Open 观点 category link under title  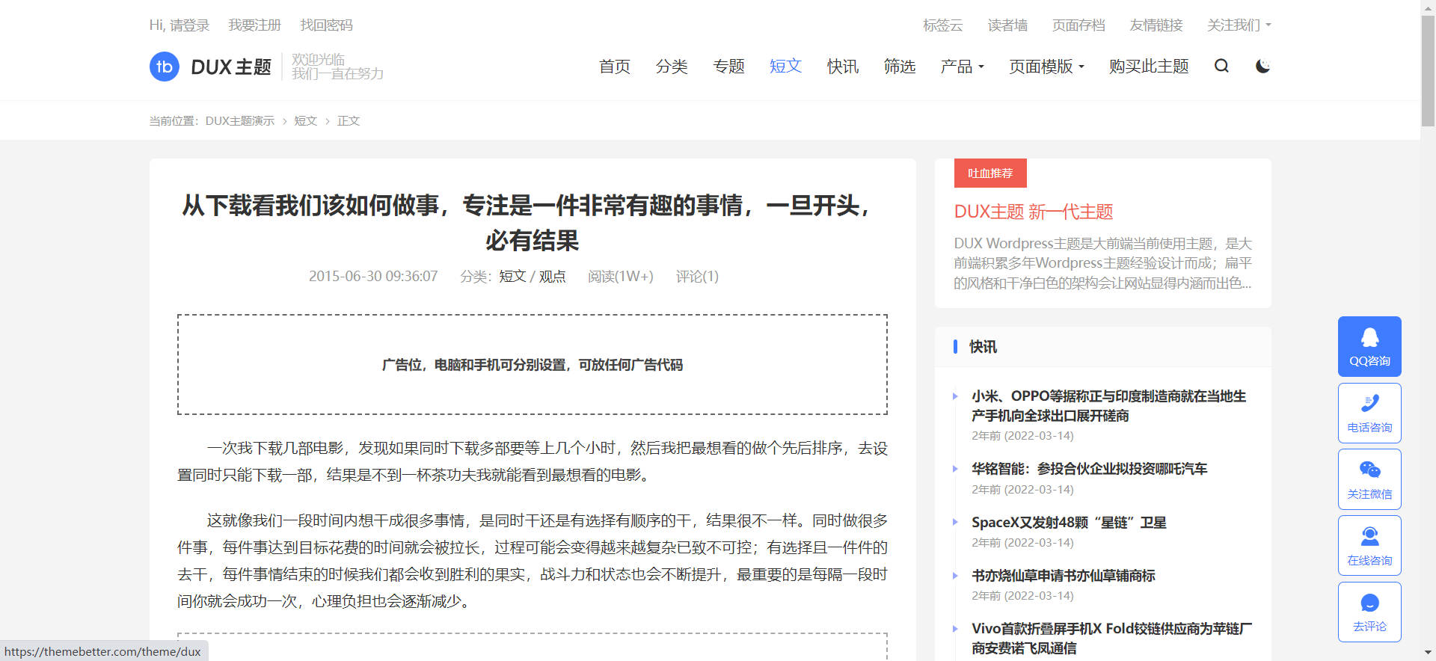point(552,277)
